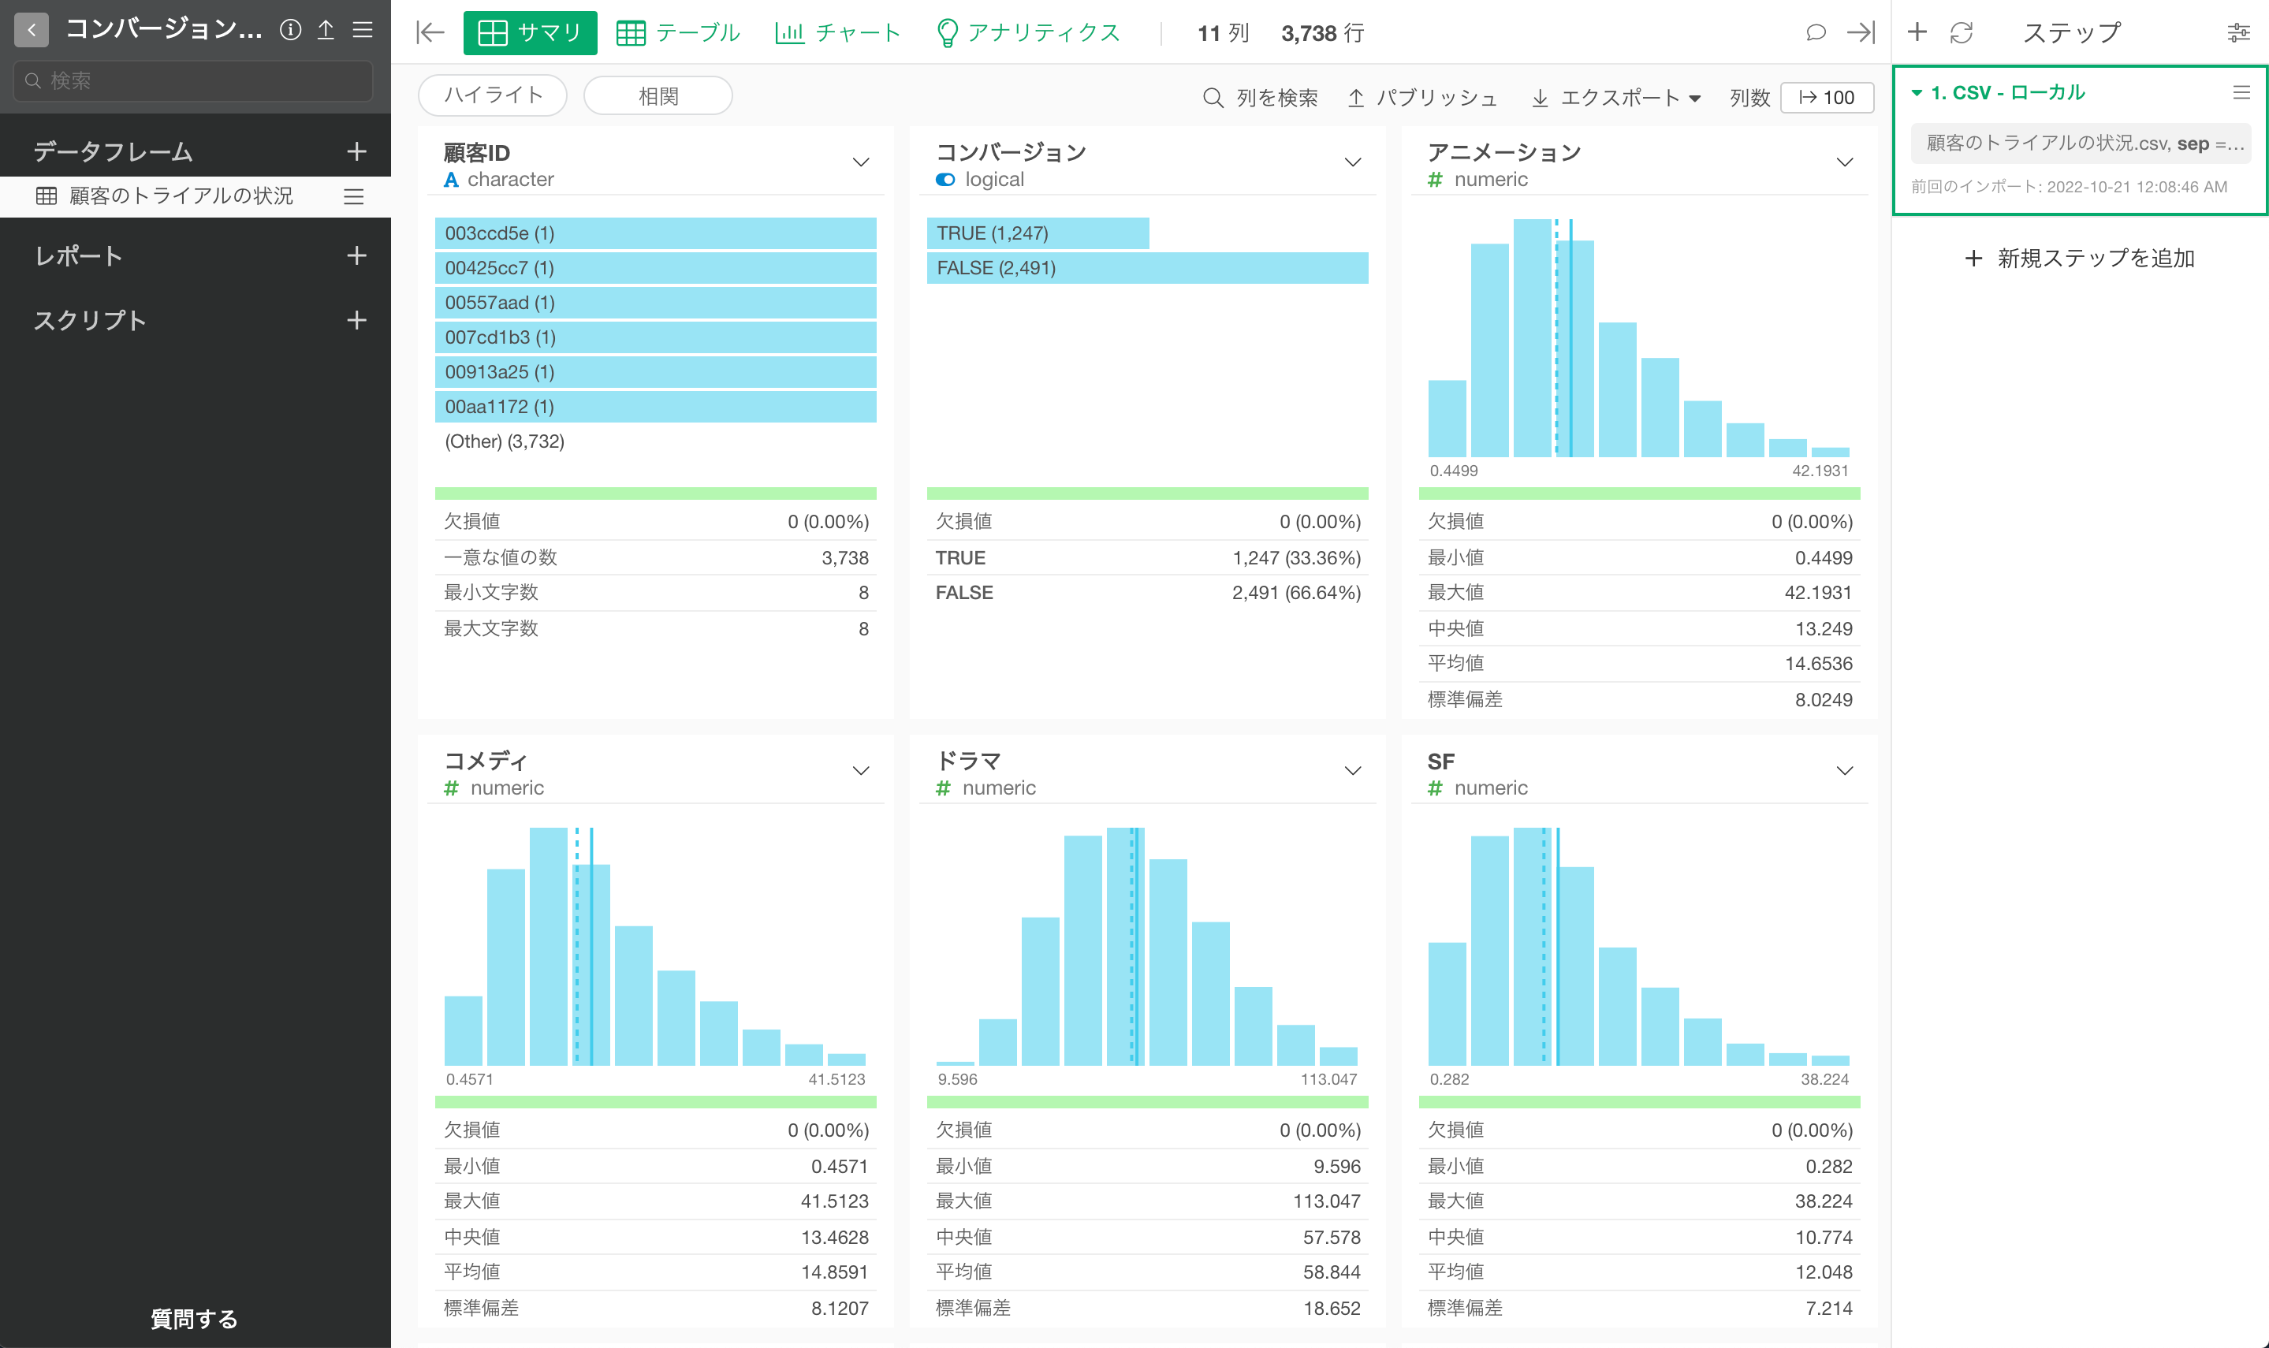This screenshot has width=2269, height=1348.
Task: Toggle the ハイライト mode
Action: pos(492,95)
